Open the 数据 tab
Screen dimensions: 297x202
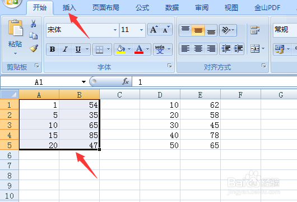coord(172,8)
